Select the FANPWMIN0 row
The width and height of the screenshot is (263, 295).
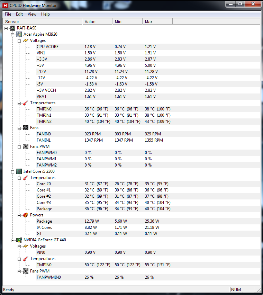point(148,277)
